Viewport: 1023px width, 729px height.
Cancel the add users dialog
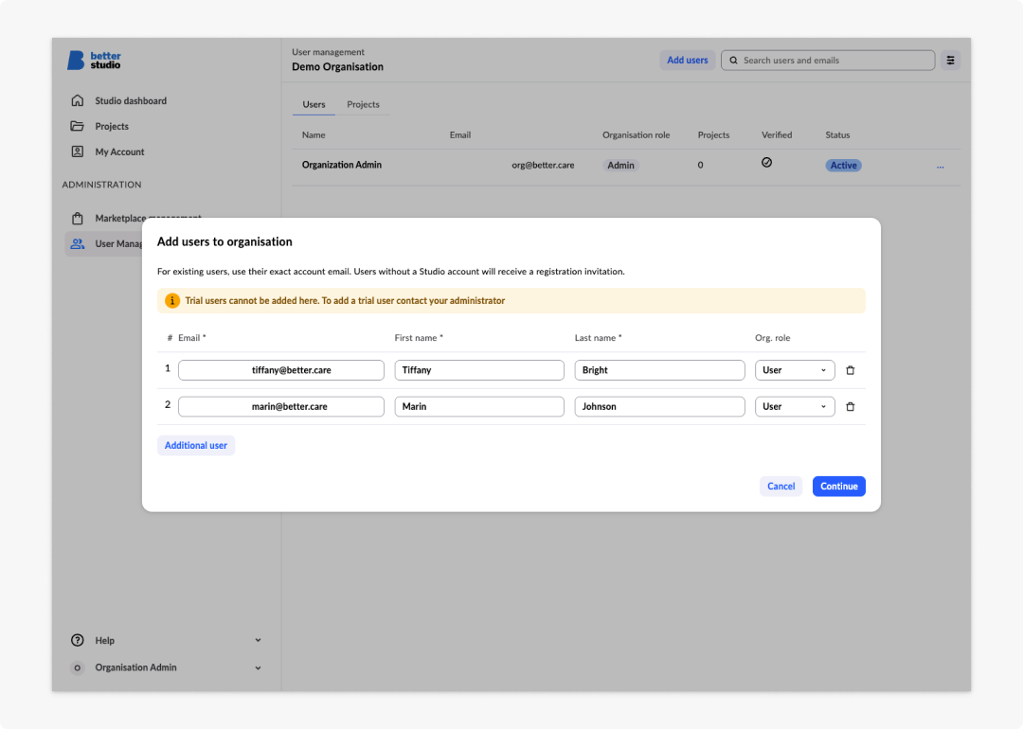tap(781, 487)
